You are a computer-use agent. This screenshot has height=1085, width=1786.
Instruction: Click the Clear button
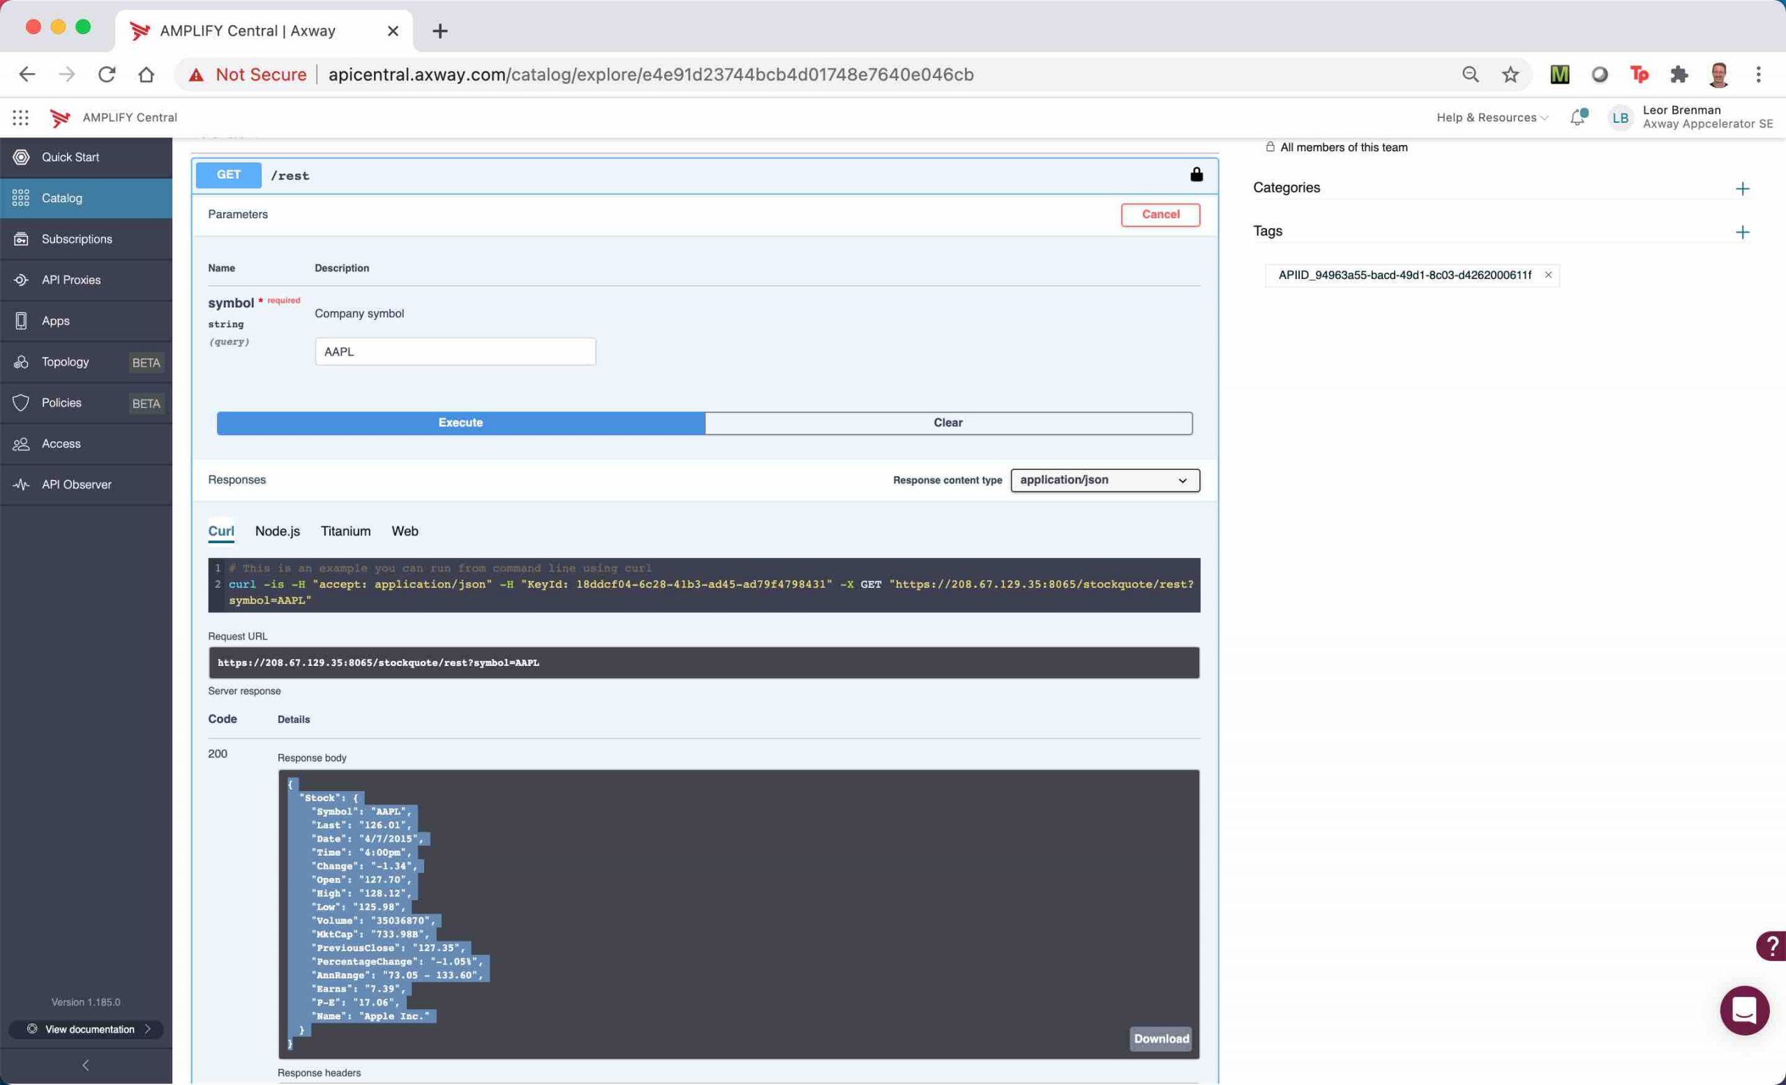click(948, 423)
